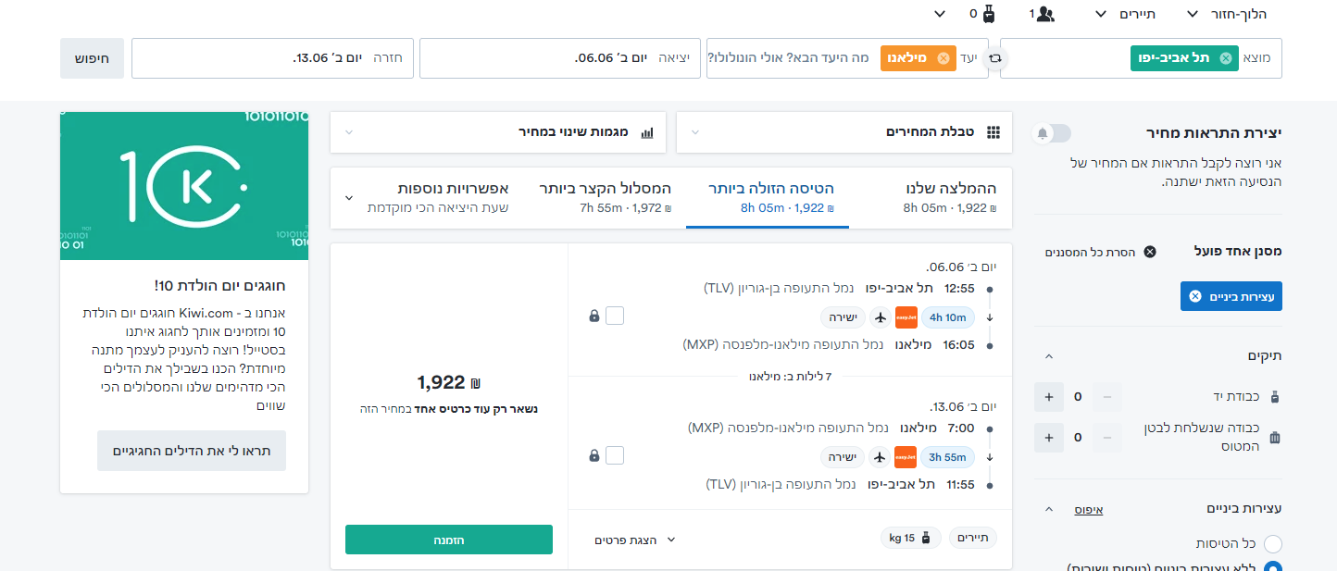Viewport: 1337px width, 571px height.
Task: Click the price trends chart icon
Action: [x=647, y=132]
